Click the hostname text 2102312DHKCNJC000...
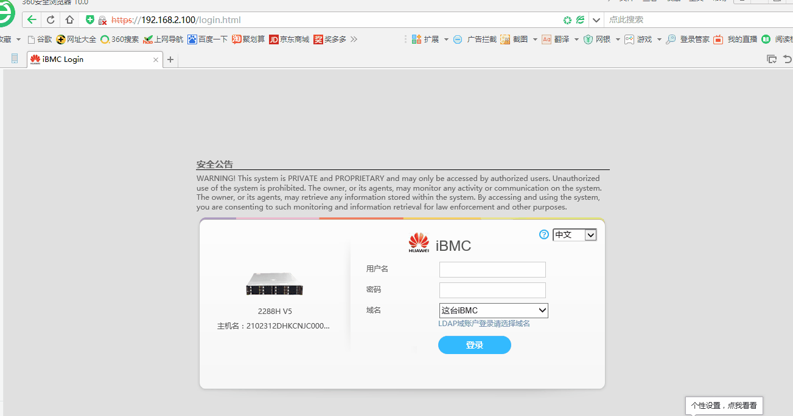 288,326
